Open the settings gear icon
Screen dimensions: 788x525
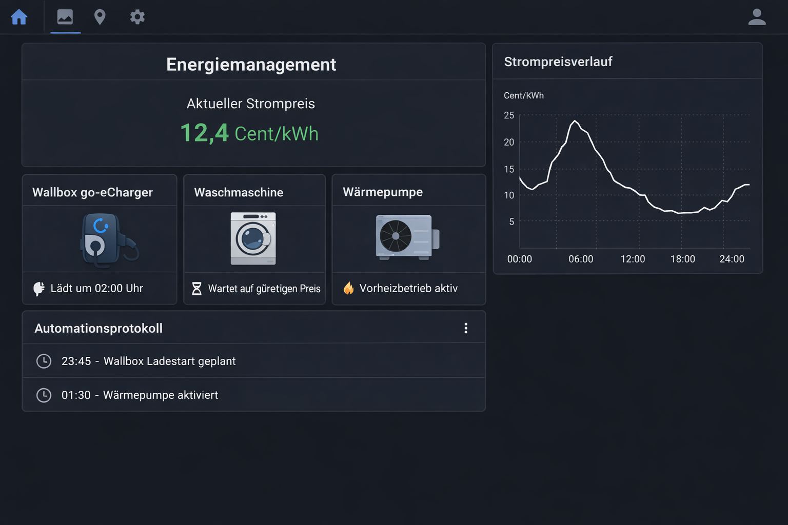point(137,17)
